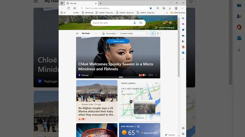Screen dimensions: 245x137
Task: Open the Shopping tag sidebar icon
Action: [x=183, y=30]
